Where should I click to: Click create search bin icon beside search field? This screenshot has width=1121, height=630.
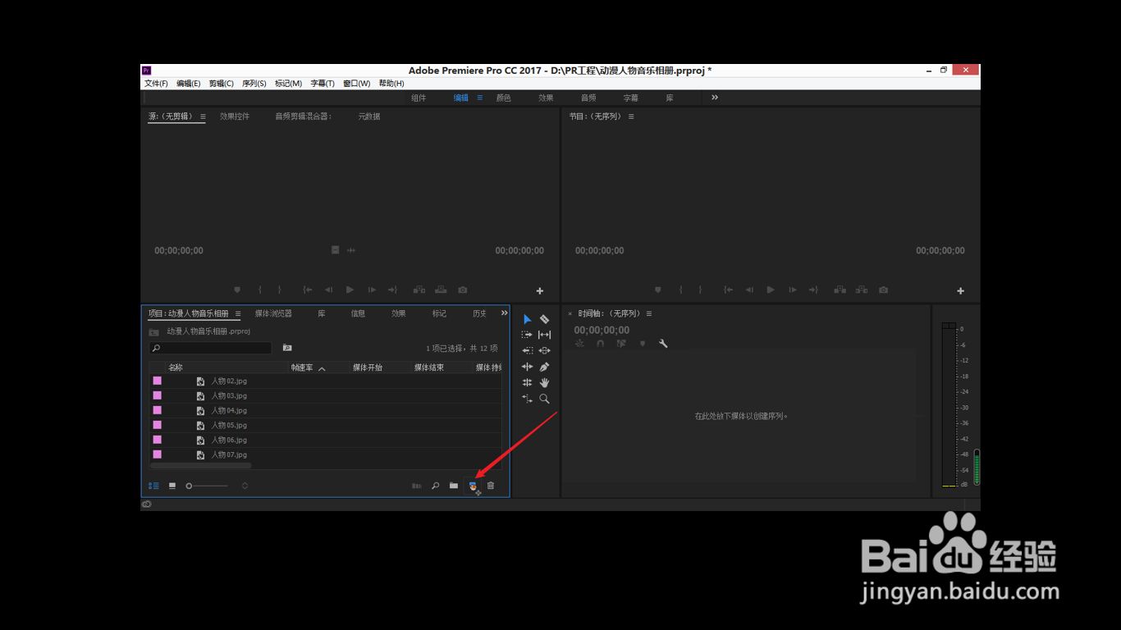(287, 348)
